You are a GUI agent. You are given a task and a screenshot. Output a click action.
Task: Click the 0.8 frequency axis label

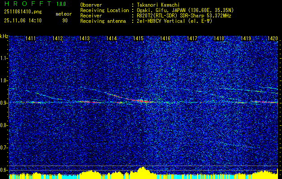tap(4, 125)
